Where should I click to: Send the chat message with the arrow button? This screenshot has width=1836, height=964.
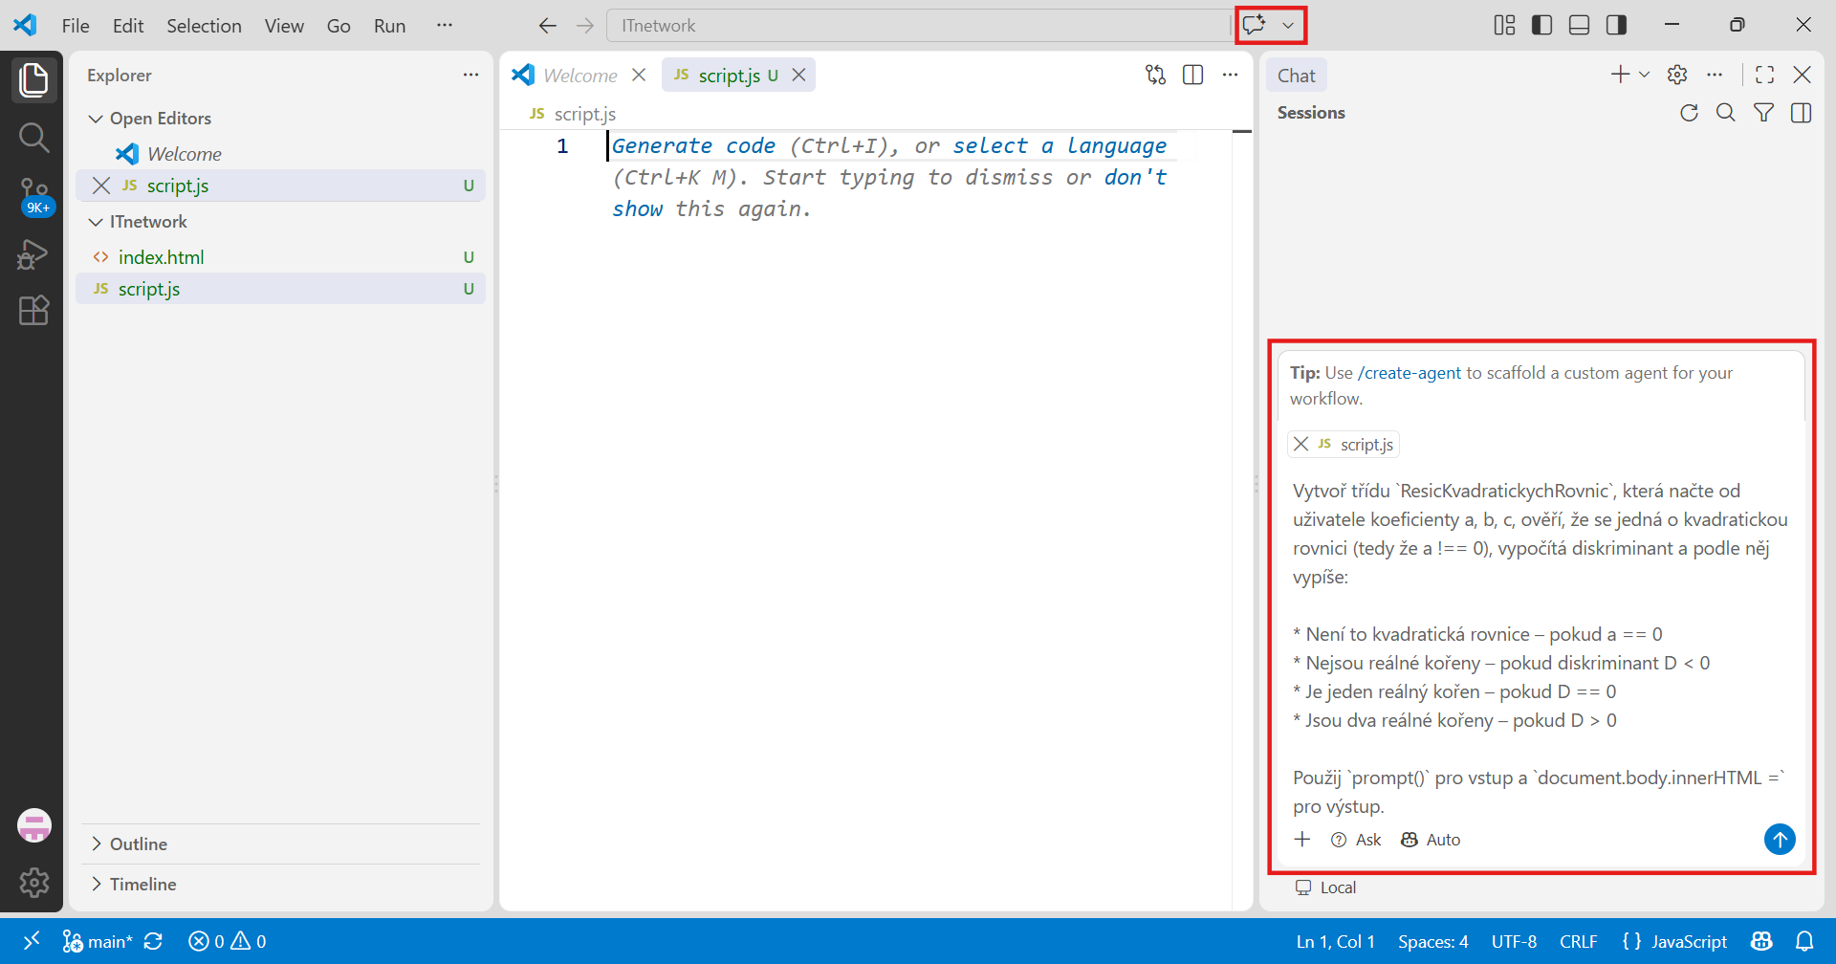1780,840
